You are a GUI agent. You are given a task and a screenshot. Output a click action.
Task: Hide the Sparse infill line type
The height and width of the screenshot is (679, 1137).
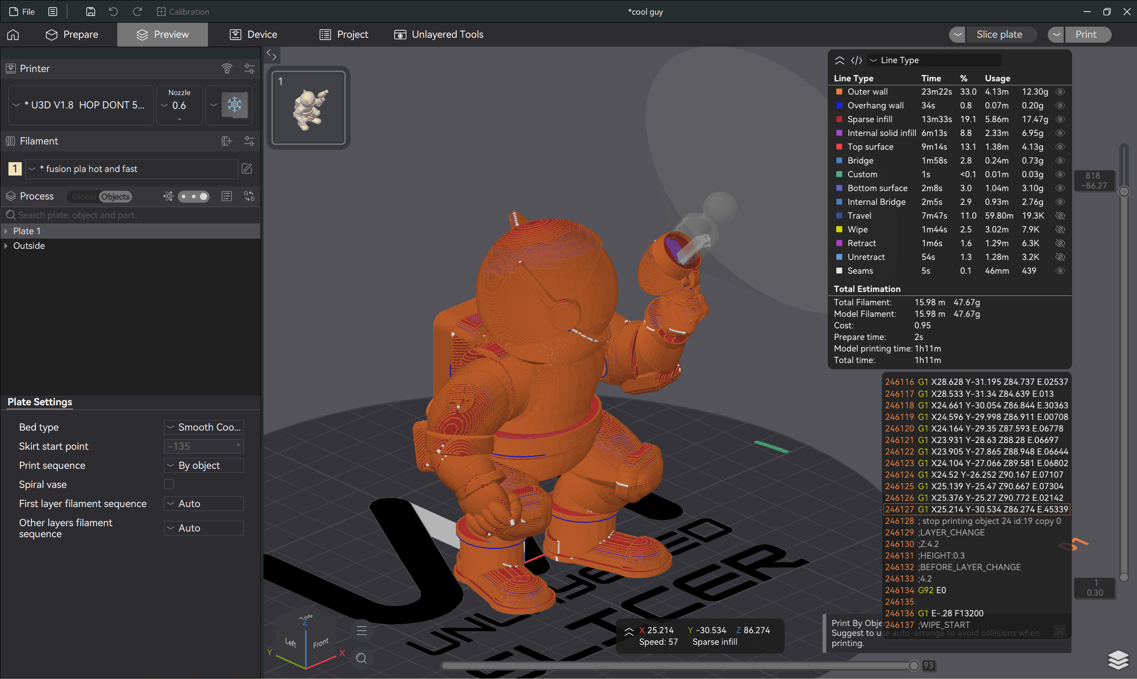click(x=1060, y=120)
